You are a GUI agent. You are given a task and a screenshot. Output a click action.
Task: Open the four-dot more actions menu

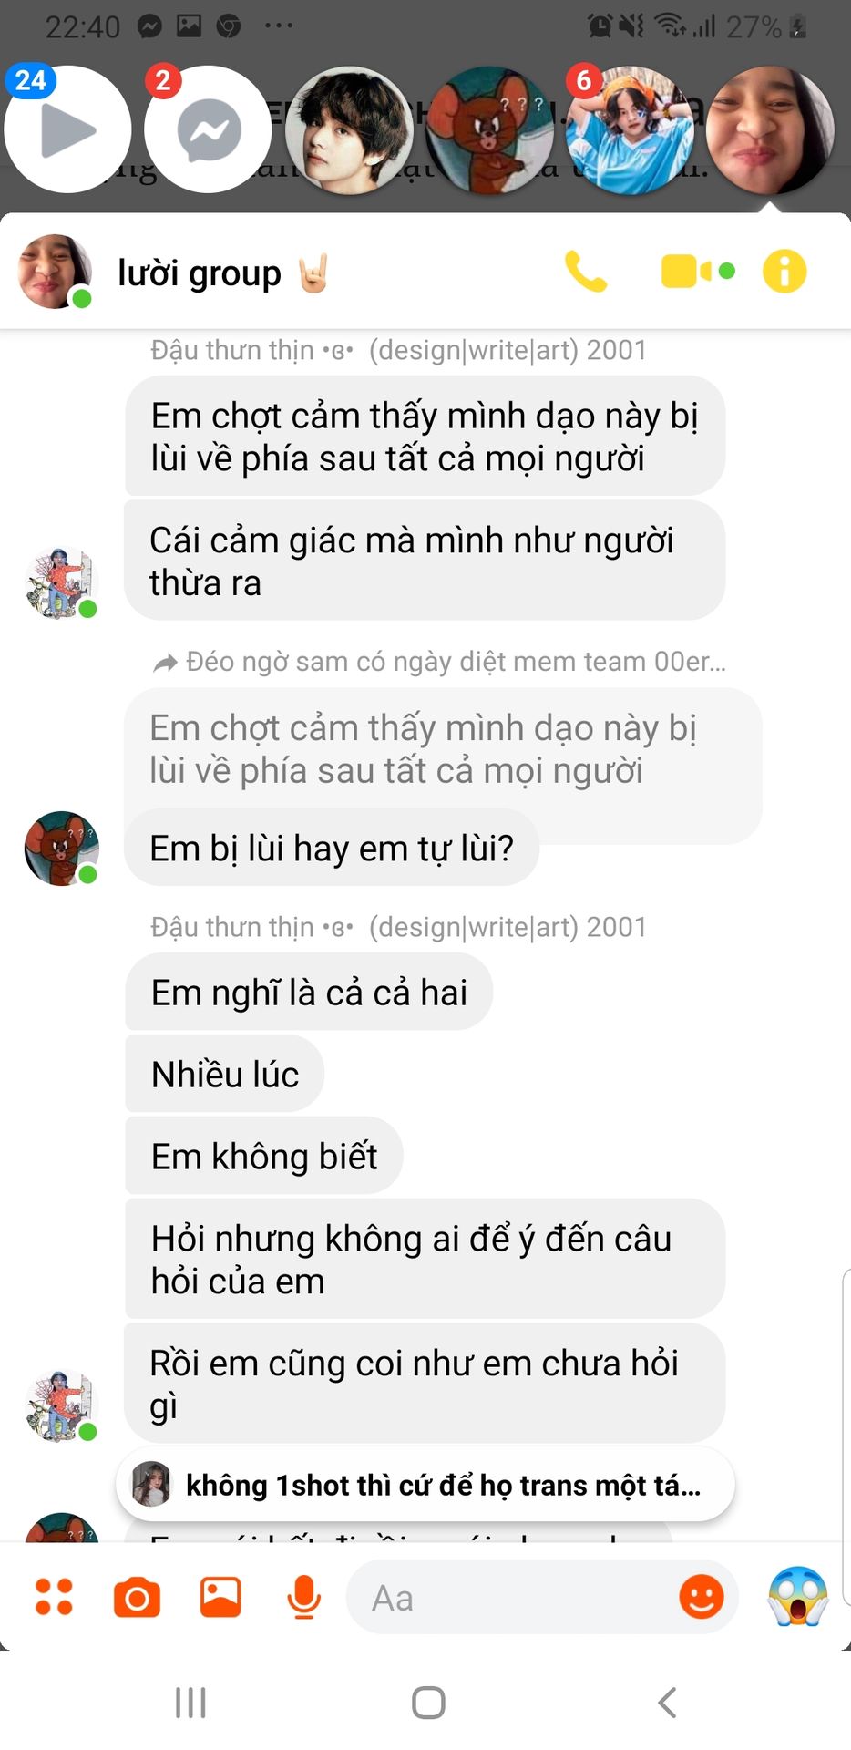pos(54,1597)
